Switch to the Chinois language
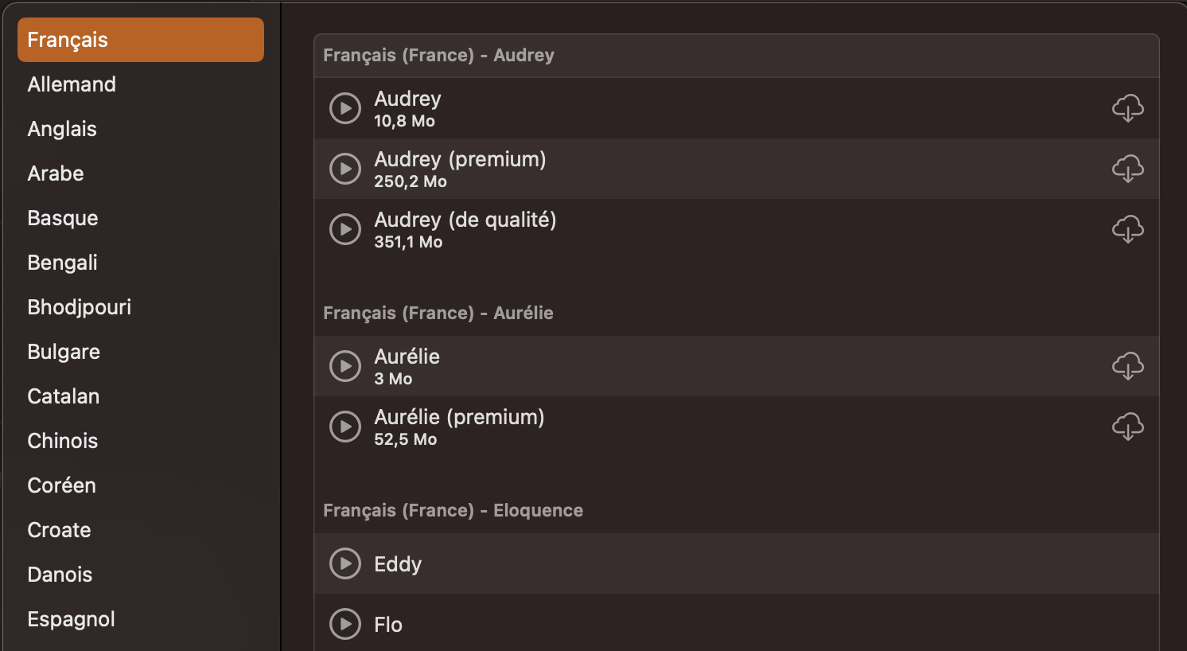Viewport: 1187px width, 651px height. click(63, 441)
